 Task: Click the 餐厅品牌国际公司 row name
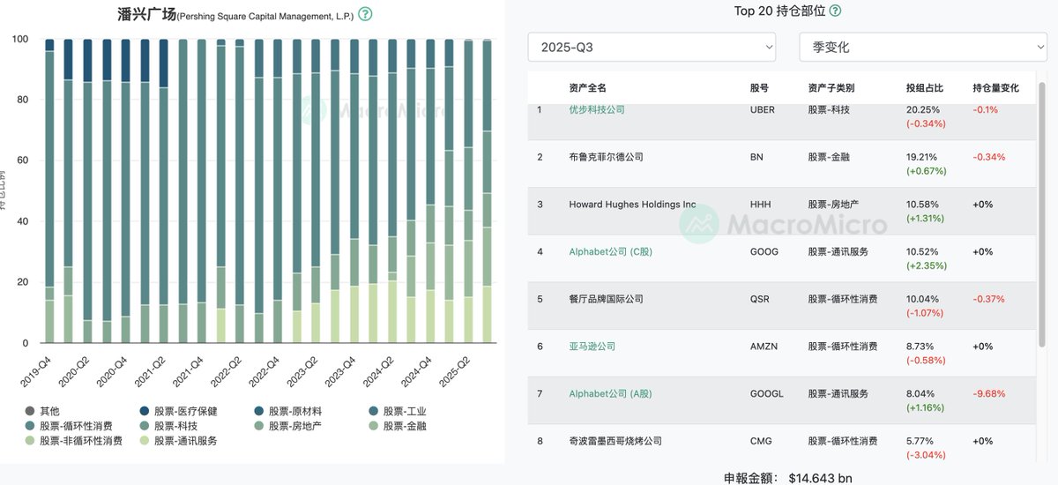click(607, 299)
